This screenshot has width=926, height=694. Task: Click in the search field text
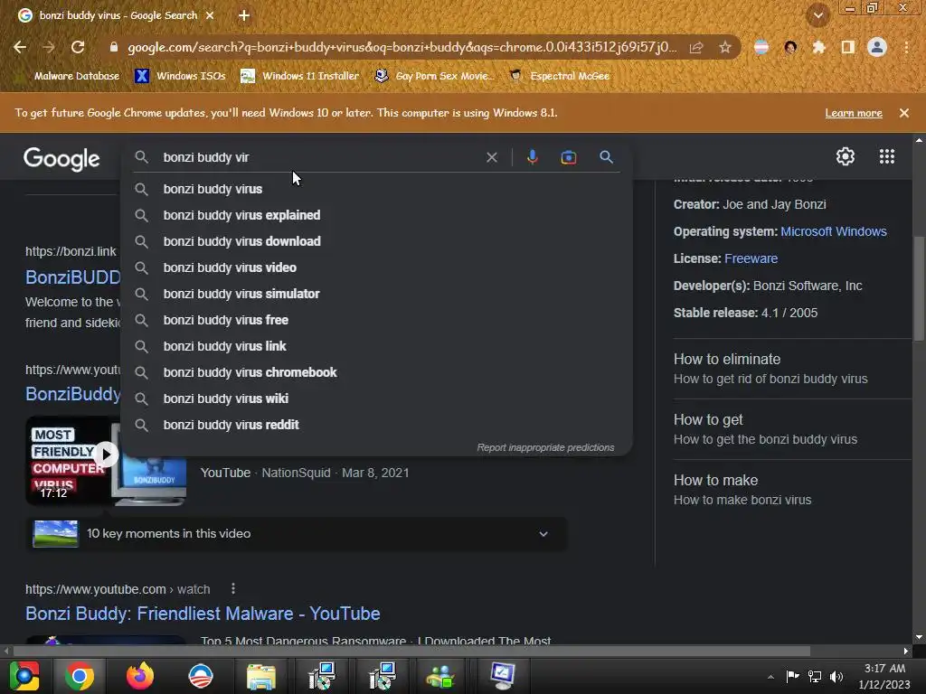206,157
